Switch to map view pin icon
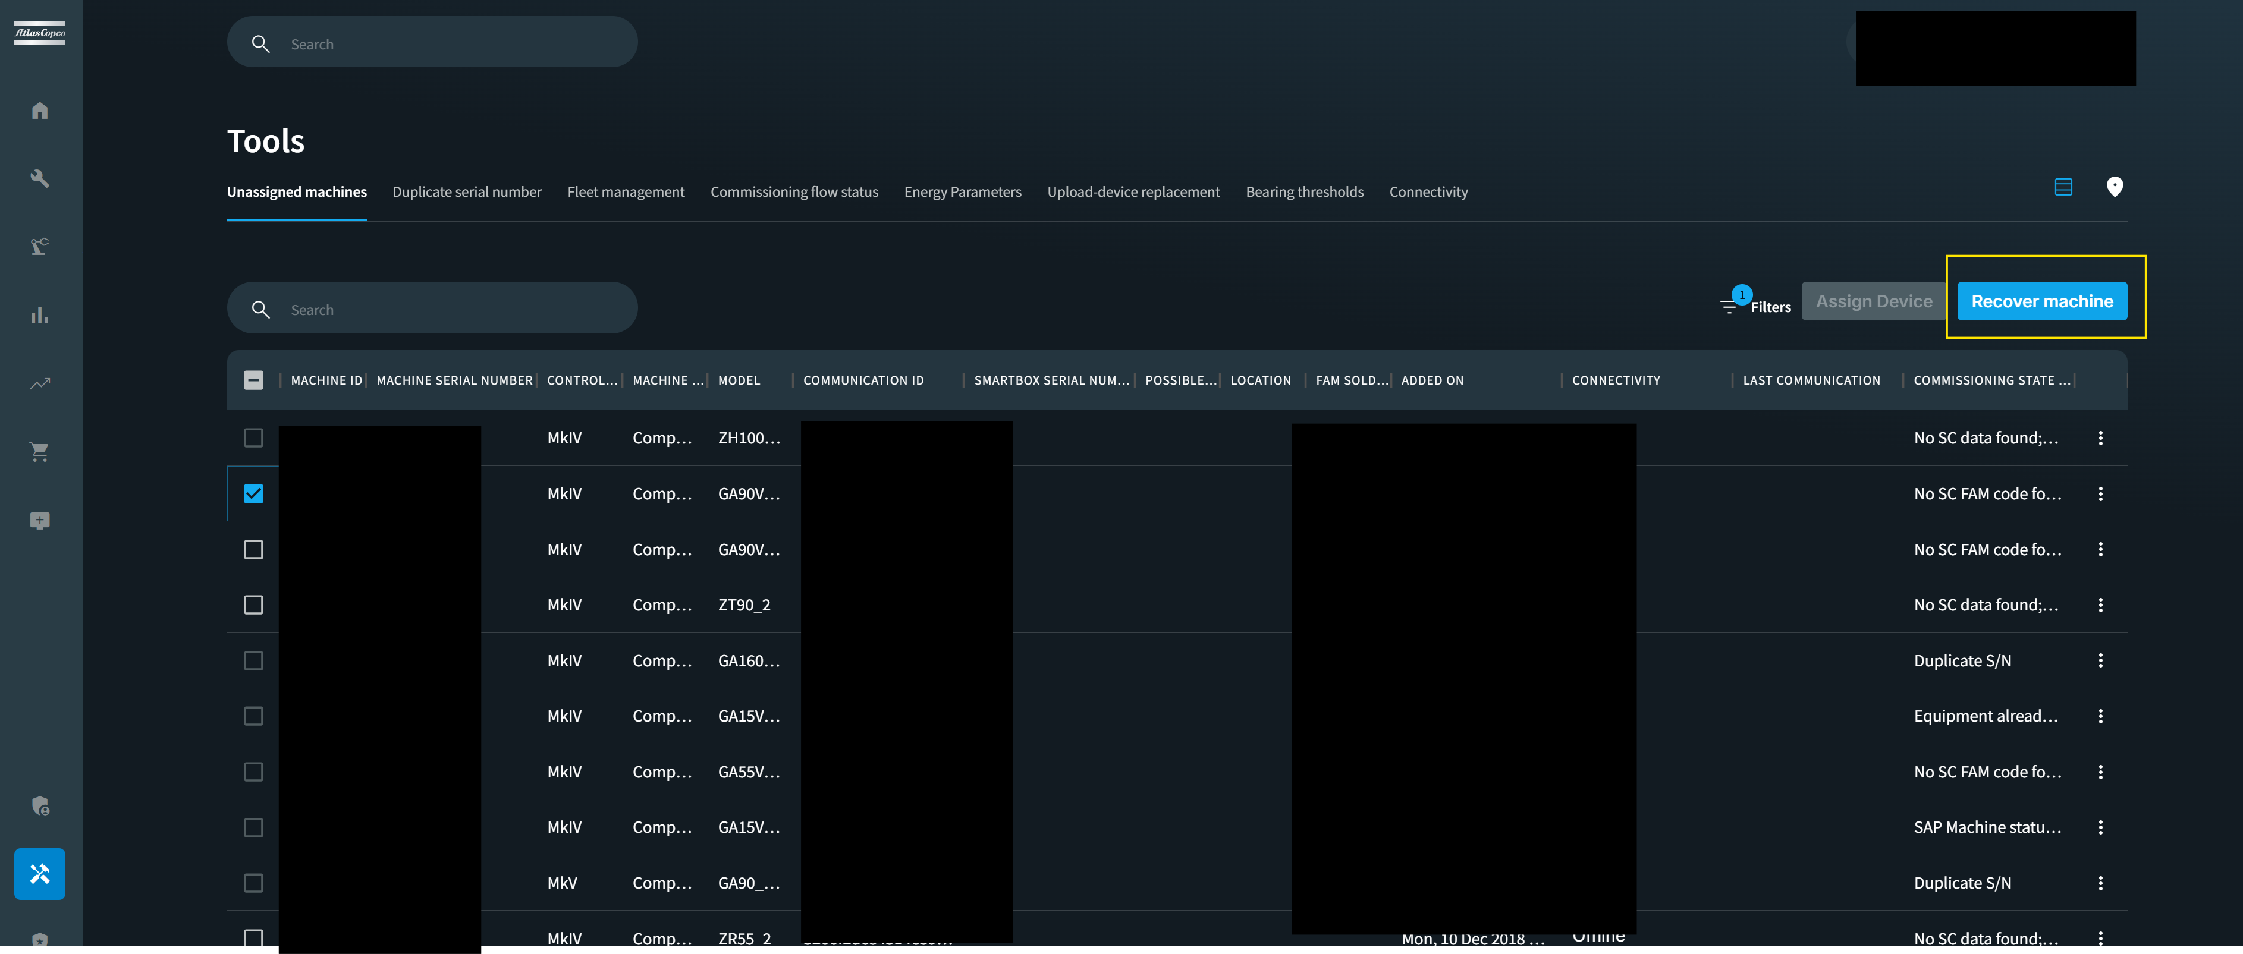 pos(2114,187)
